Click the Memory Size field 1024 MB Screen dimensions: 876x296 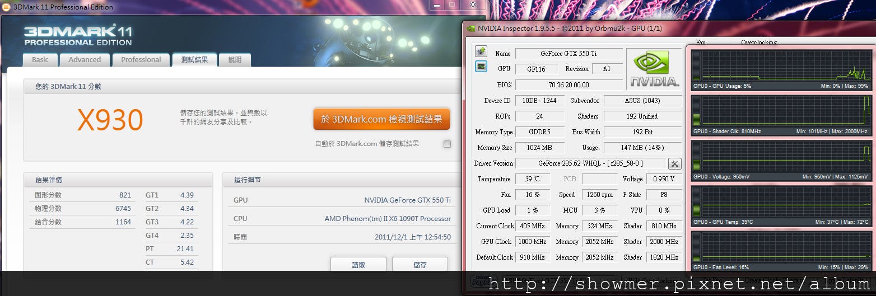[540, 148]
